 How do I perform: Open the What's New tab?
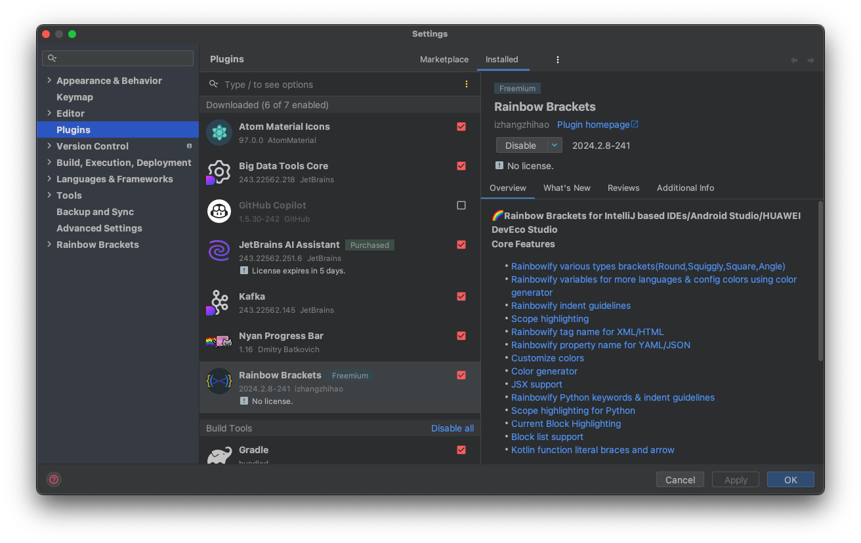[x=567, y=188]
